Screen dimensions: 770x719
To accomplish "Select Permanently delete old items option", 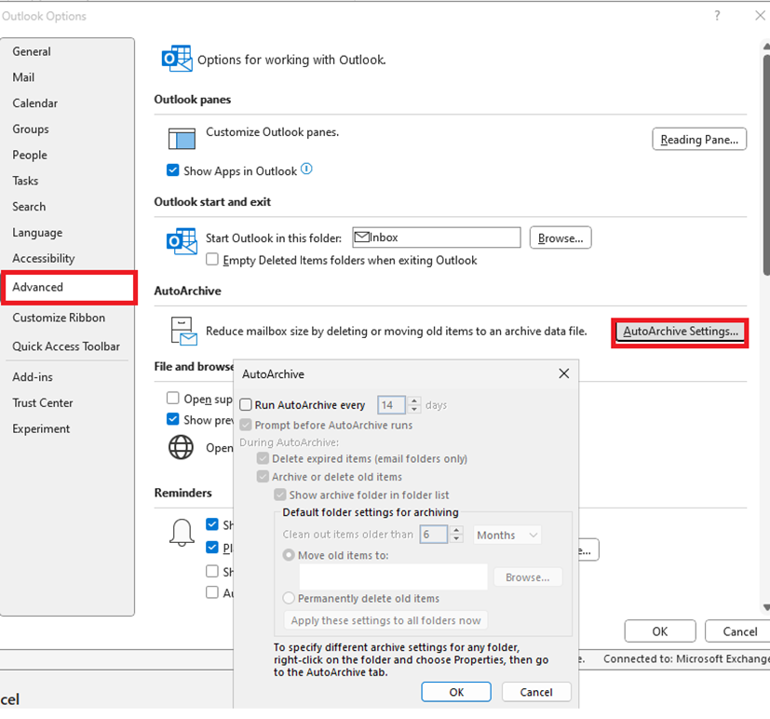I will point(289,598).
